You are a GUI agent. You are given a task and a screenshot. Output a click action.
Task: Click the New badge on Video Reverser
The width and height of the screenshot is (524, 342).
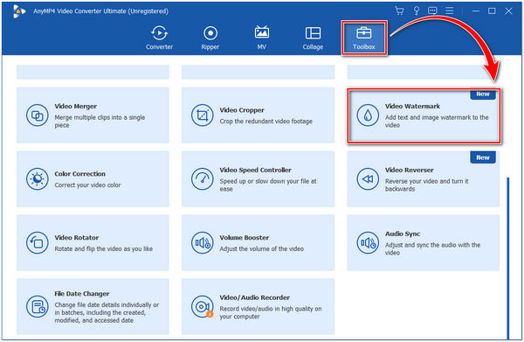click(x=483, y=157)
